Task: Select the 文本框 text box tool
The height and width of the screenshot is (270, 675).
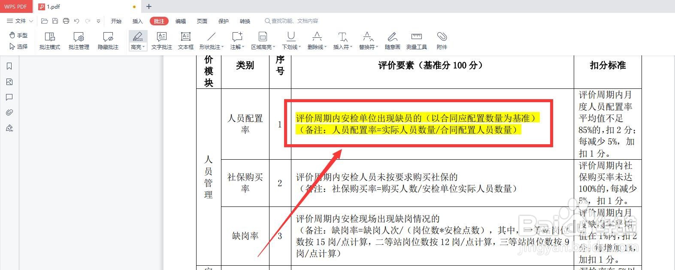Action: tap(186, 41)
